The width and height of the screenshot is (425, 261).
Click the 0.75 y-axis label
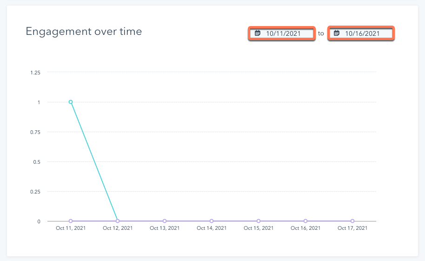tap(35, 132)
